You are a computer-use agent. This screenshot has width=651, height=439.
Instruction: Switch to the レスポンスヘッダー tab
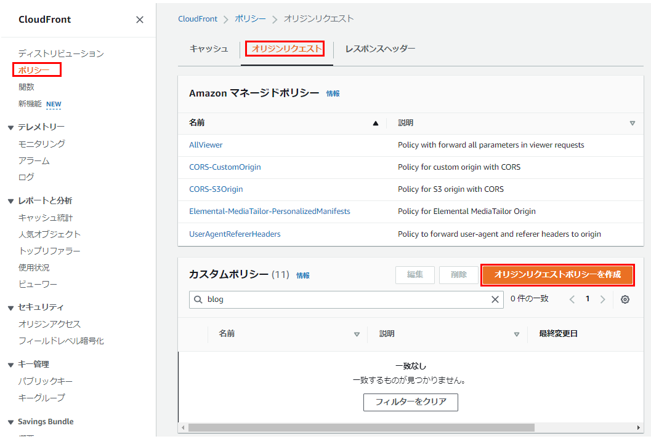pyautogui.click(x=380, y=49)
